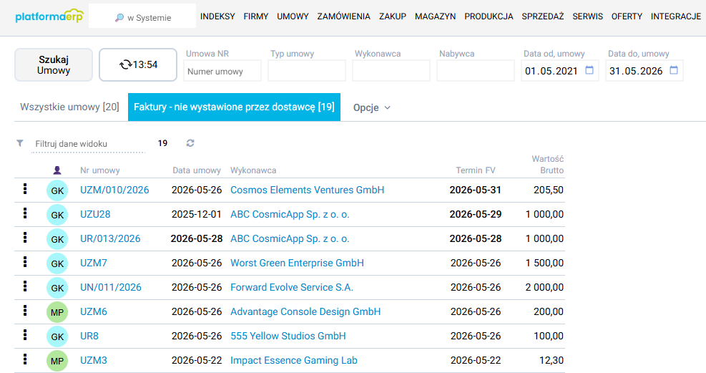
Task: Click GK avatar in UR8 row
Action: [57, 336]
